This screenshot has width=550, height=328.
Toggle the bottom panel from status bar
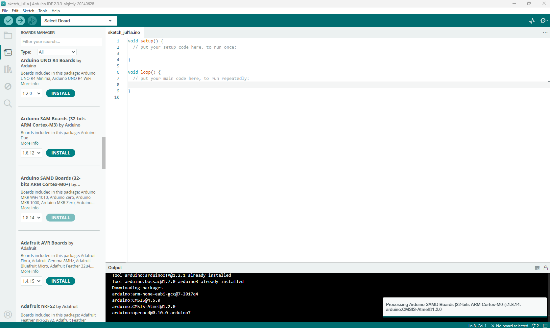coord(545,326)
